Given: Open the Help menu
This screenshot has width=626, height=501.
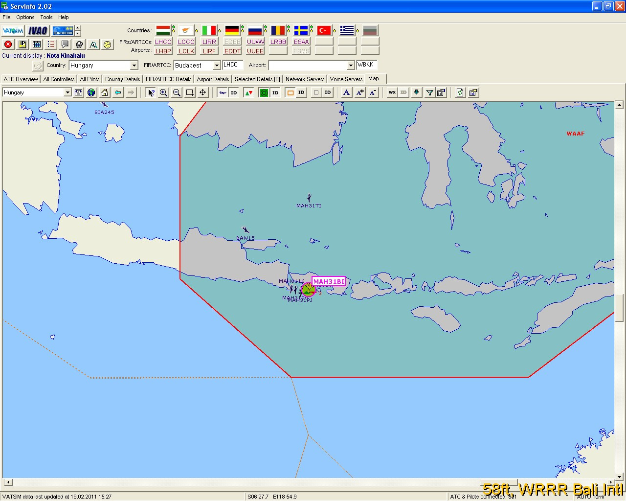Looking at the screenshot, I should pyautogui.click(x=64, y=17).
